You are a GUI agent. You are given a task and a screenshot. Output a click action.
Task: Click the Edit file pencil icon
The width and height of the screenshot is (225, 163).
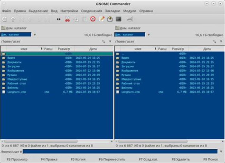102,19
